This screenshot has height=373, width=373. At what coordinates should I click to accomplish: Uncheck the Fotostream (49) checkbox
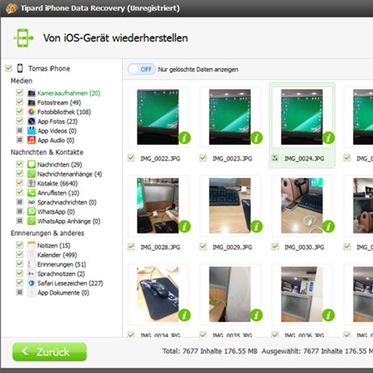pyautogui.click(x=20, y=102)
